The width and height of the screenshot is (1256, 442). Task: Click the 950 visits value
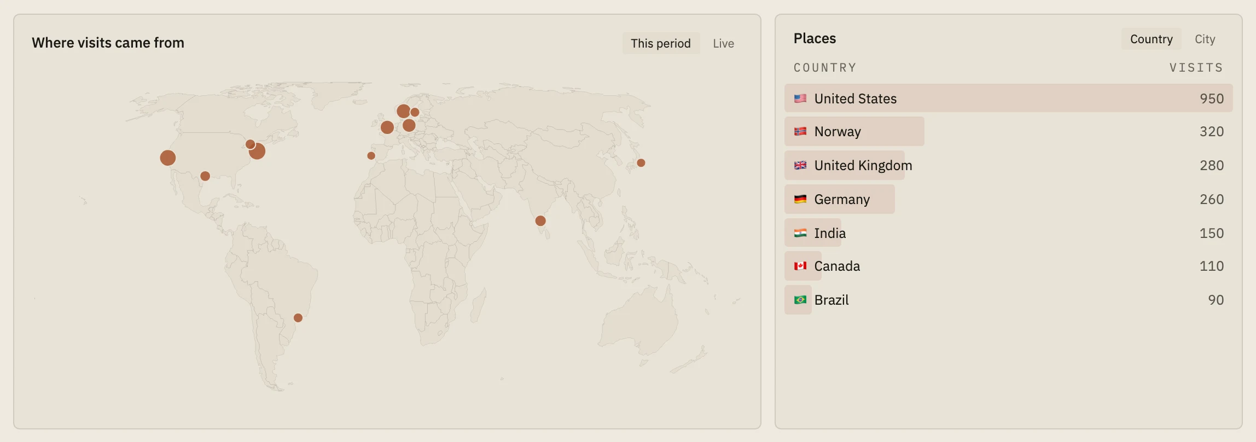1212,98
